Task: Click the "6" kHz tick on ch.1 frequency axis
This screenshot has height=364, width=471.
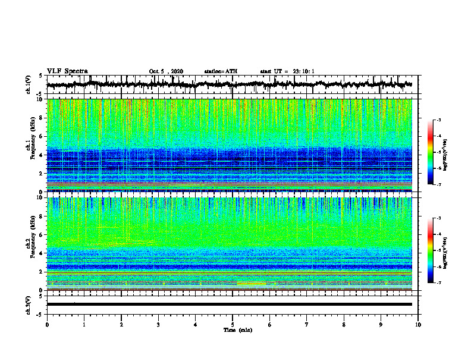Action: [42, 136]
